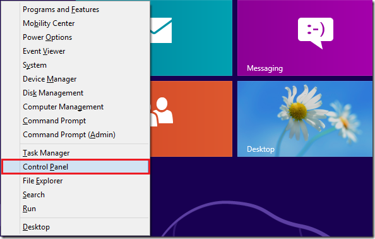The width and height of the screenshot is (375, 239).
Task: Select Disk Management entry
Action: tap(76, 93)
